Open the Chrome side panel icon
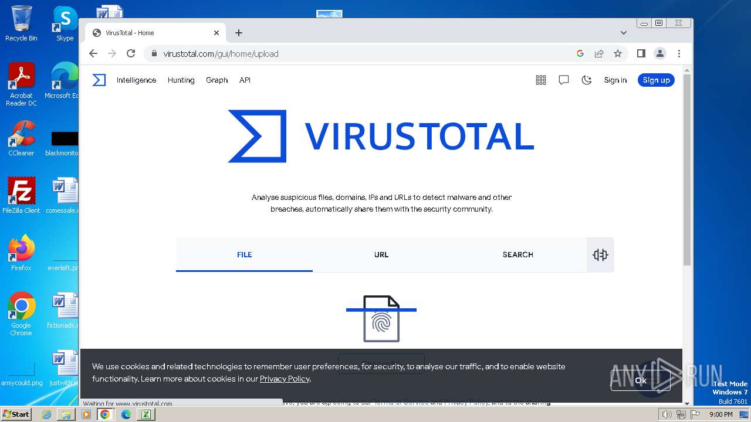 click(641, 53)
